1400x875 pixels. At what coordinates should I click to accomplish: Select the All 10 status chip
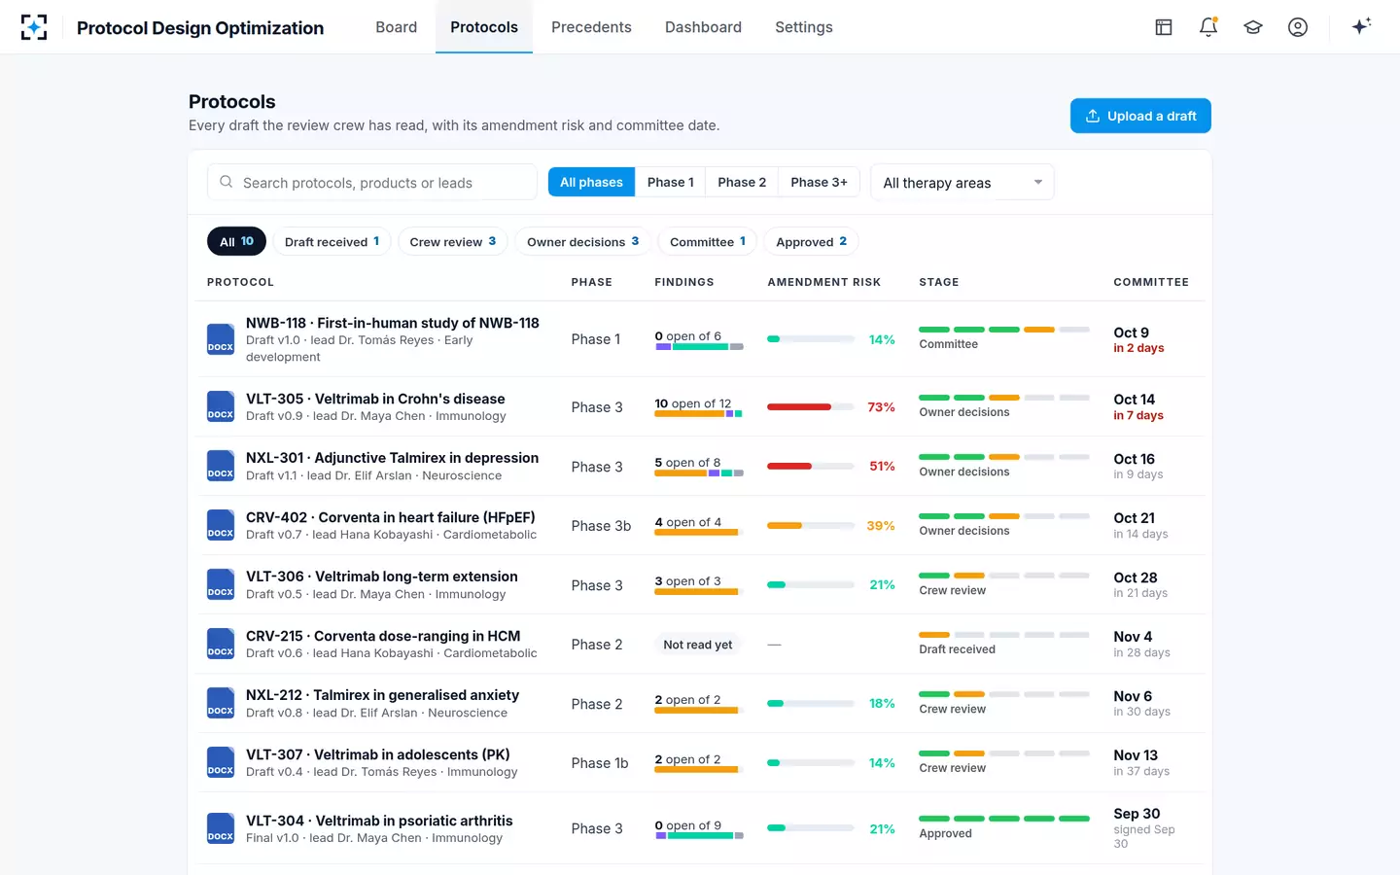coord(236,241)
